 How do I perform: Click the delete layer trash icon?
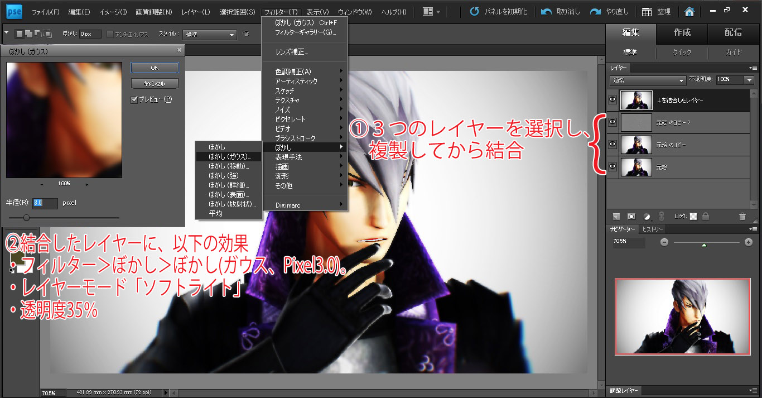tap(742, 216)
